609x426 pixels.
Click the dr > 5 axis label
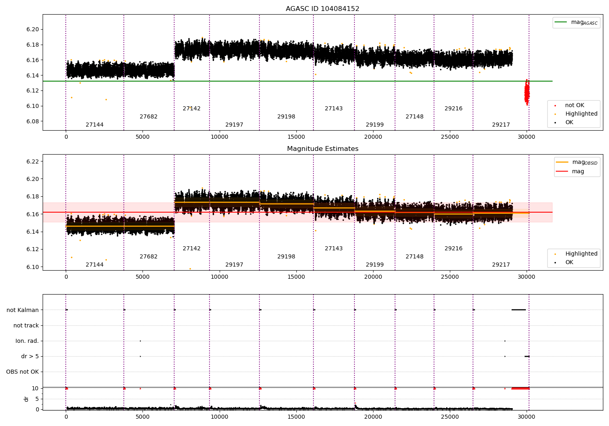click(x=30, y=357)
